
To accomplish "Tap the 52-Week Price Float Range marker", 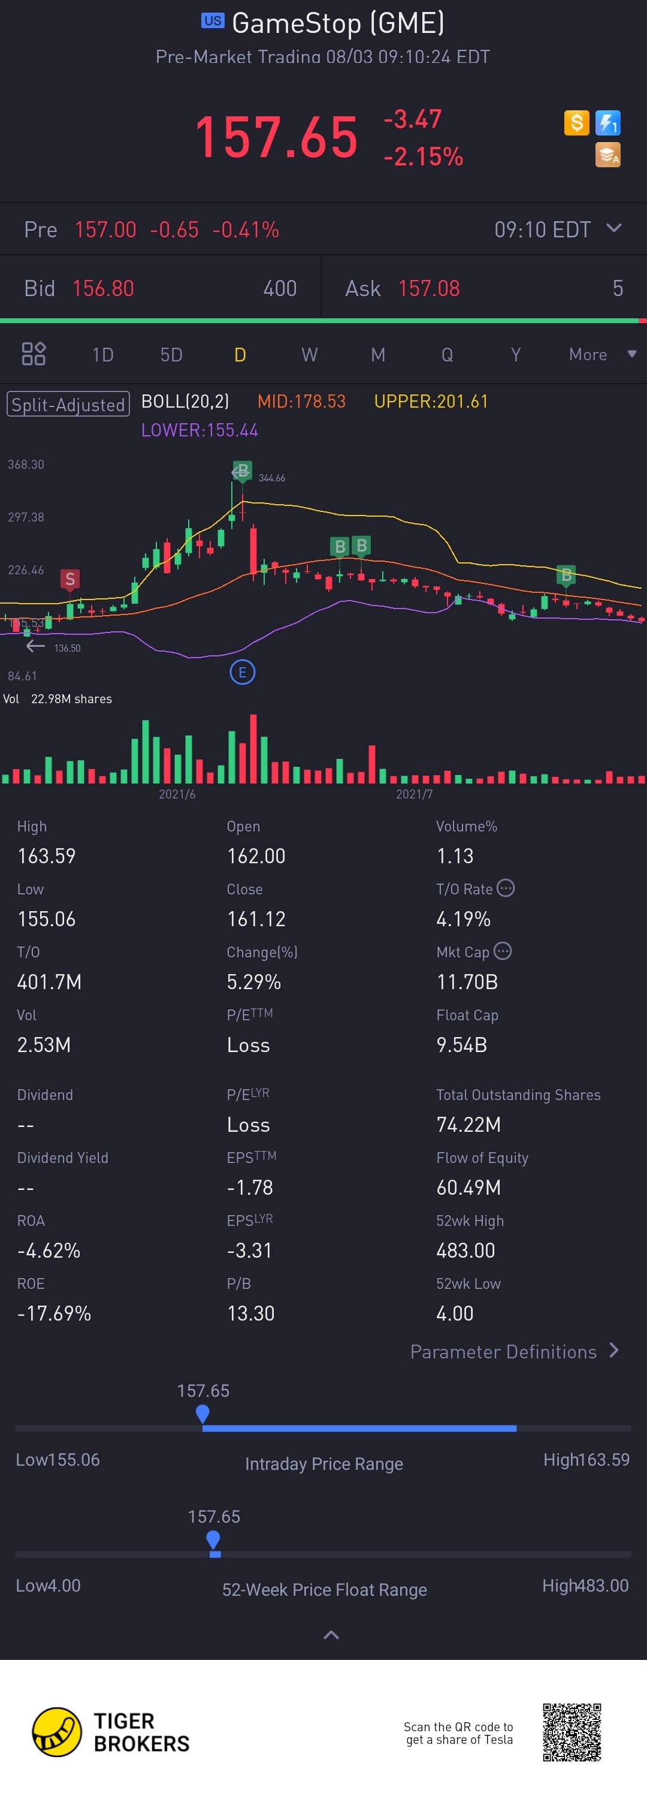I will click(x=213, y=1541).
